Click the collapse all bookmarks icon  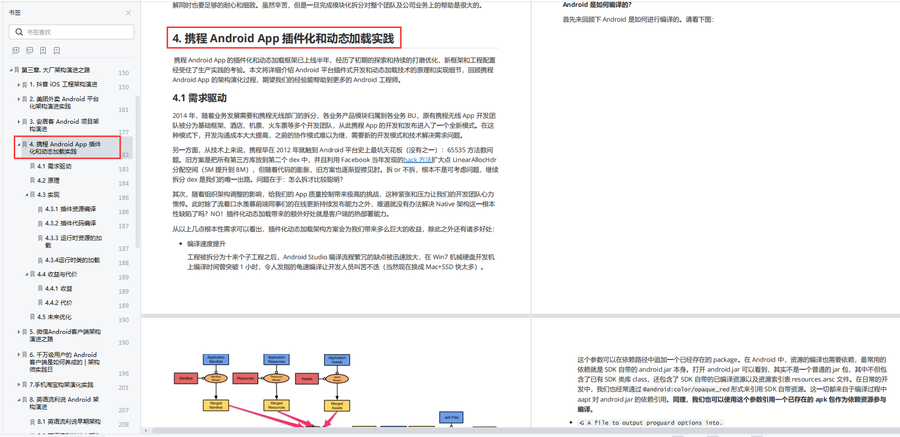click(x=29, y=51)
